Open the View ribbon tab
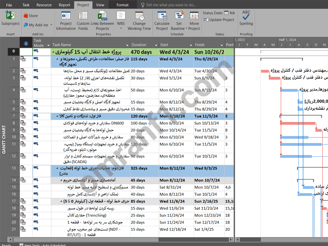The height and width of the screenshot is (246, 328). pyautogui.click(x=100, y=5)
